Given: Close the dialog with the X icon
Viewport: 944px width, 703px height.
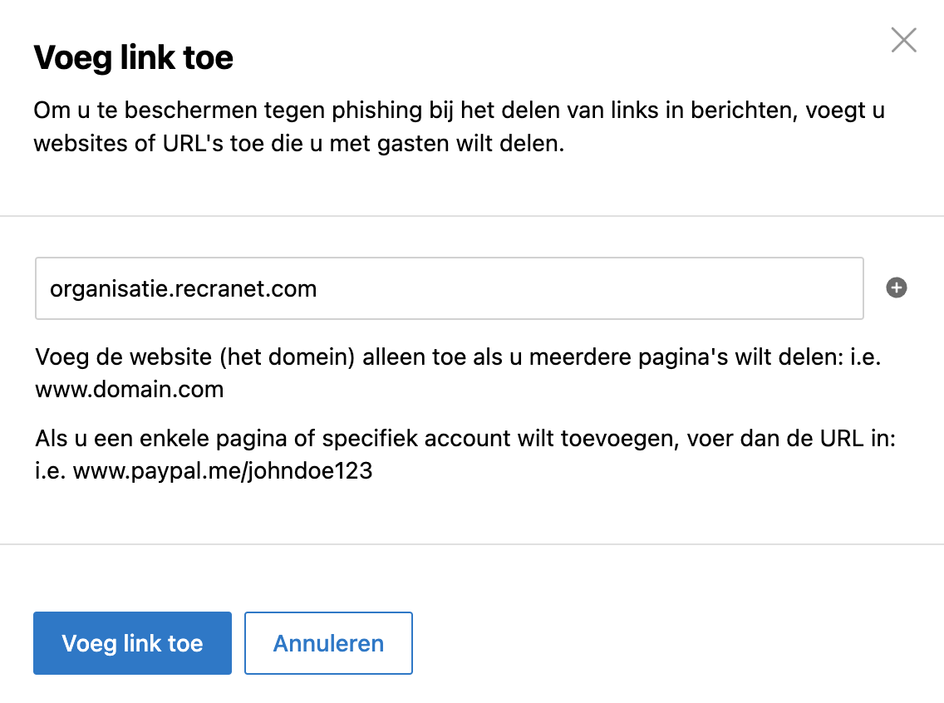Looking at the screenshot, I should pyautogui.click(x=903, y=41).
